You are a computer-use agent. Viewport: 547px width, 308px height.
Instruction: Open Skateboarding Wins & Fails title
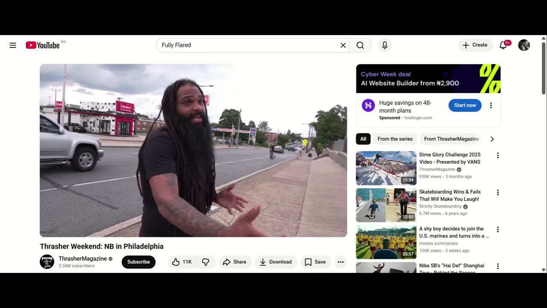click(450, 195)
